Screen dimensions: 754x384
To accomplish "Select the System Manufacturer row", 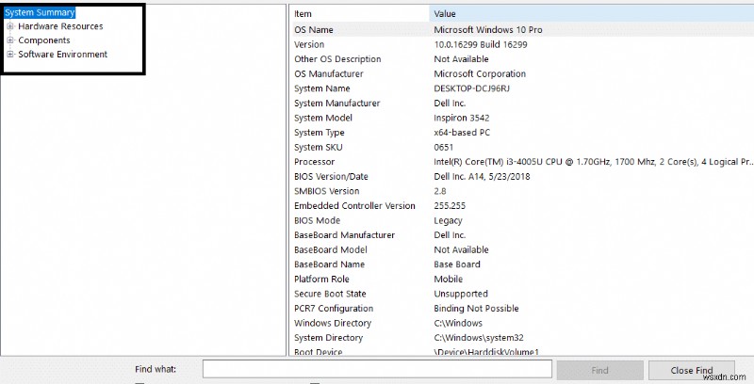I will pyautogui.click(x=523, y=104).
